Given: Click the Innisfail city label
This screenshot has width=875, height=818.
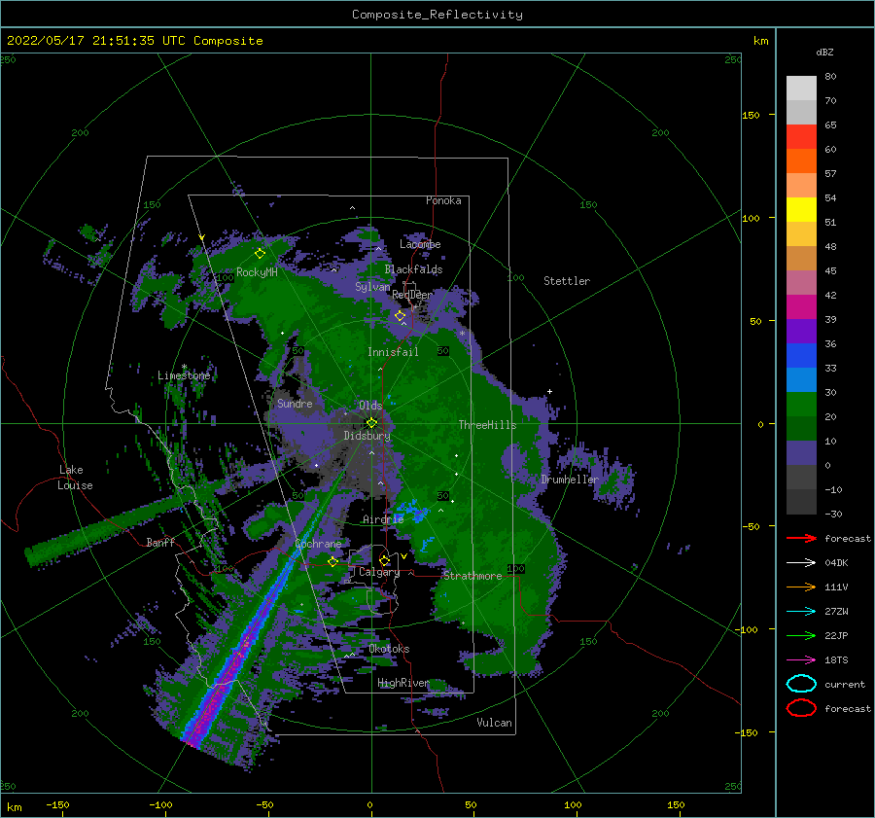Looking at the screenshot, I should [x=393, y=352].
